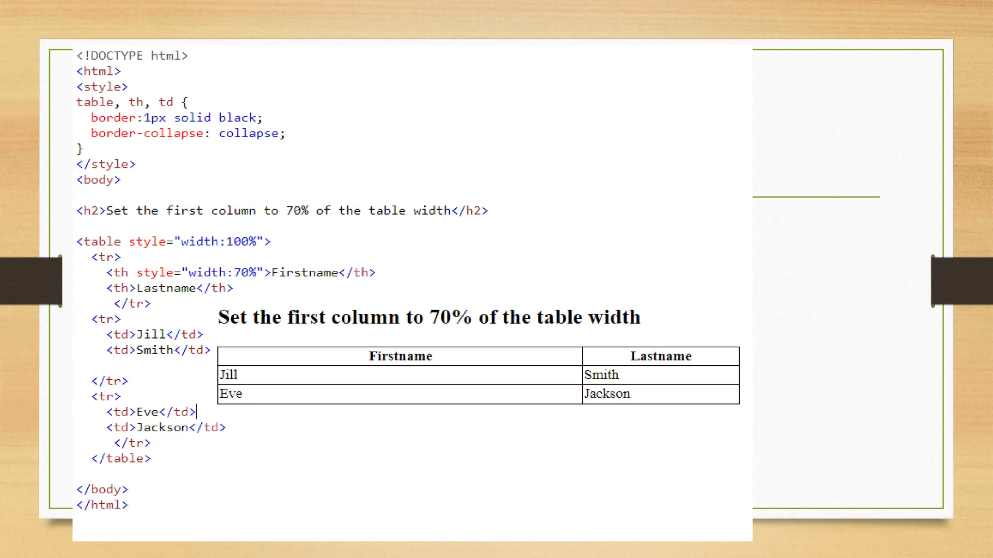
Task: Click the th style width:70% Firstname line
Action: click(x=240, y=273)
